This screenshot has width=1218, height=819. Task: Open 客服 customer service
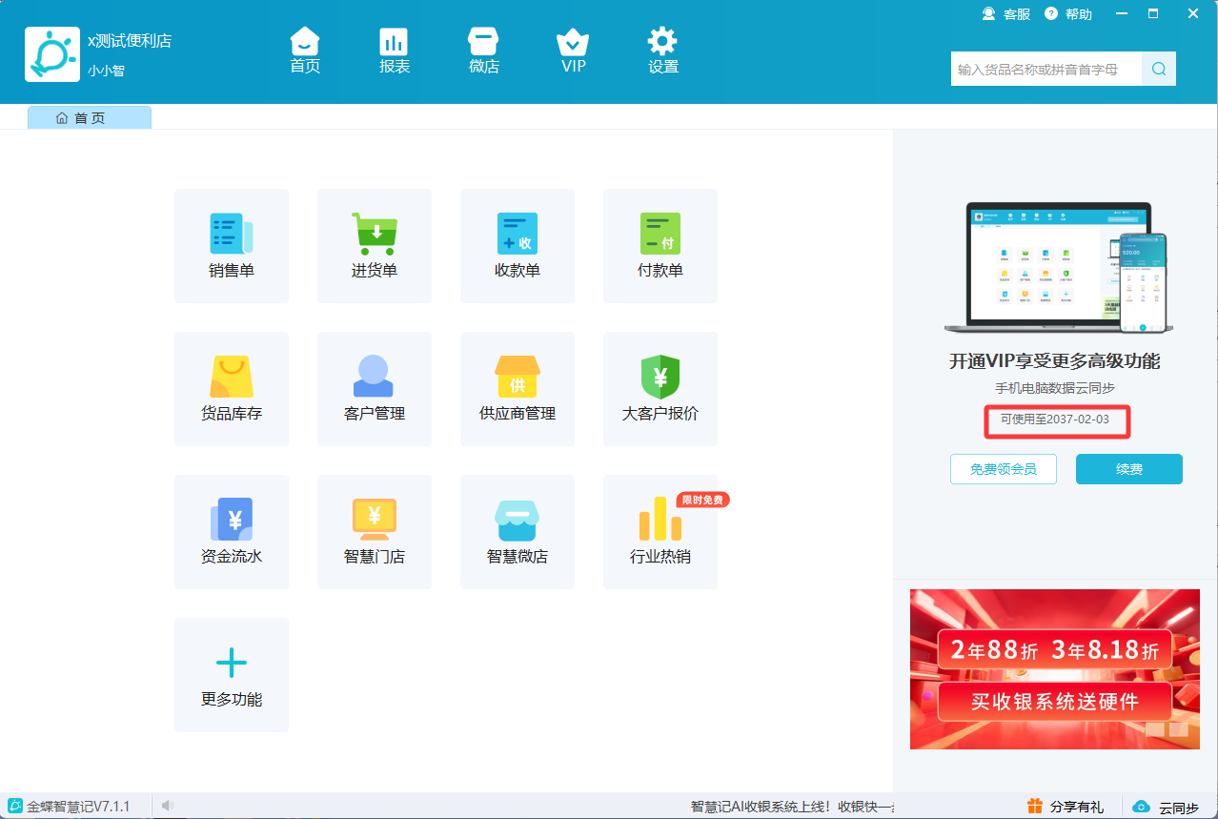pos(1006,14)
